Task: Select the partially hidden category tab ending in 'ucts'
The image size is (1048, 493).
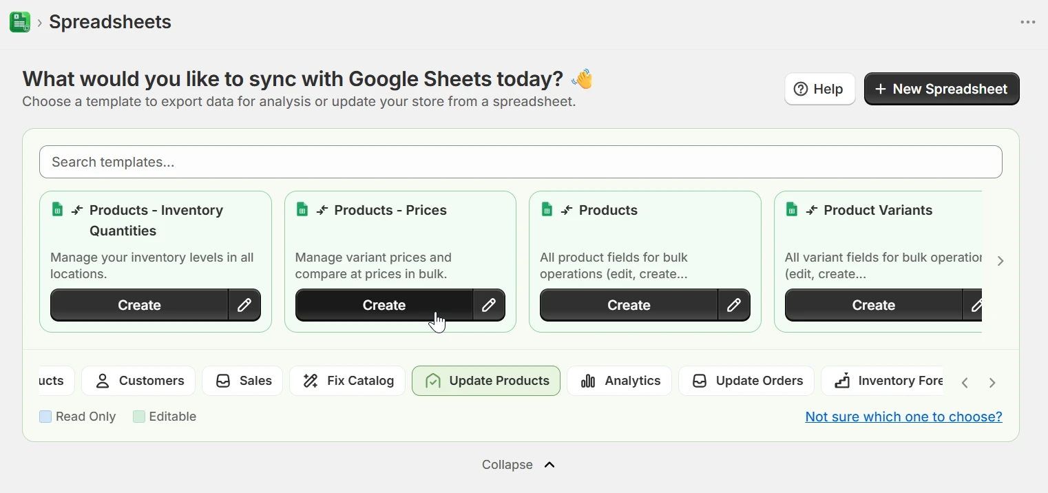Action: coord(56,381)
